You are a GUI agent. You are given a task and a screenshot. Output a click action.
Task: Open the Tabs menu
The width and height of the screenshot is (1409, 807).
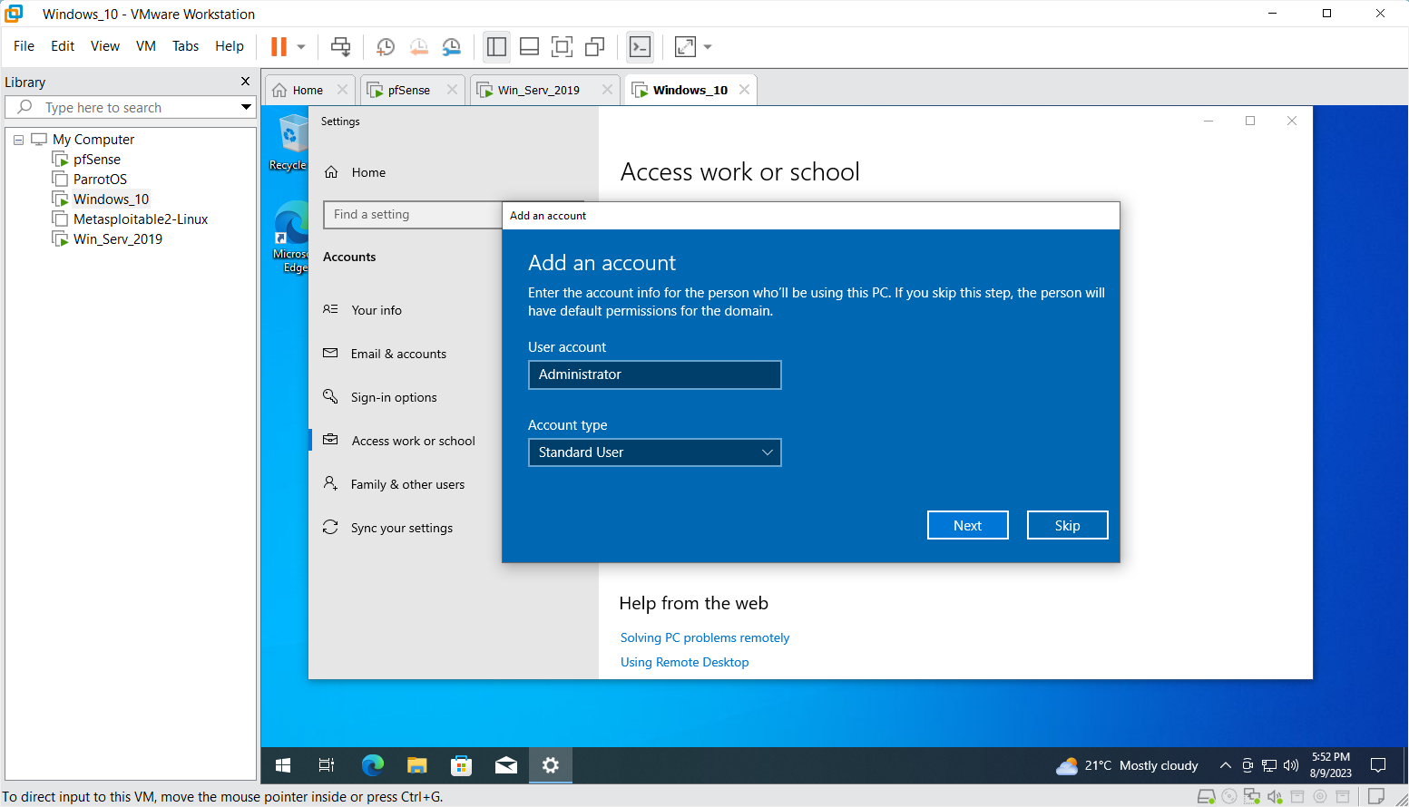[185, 46]
